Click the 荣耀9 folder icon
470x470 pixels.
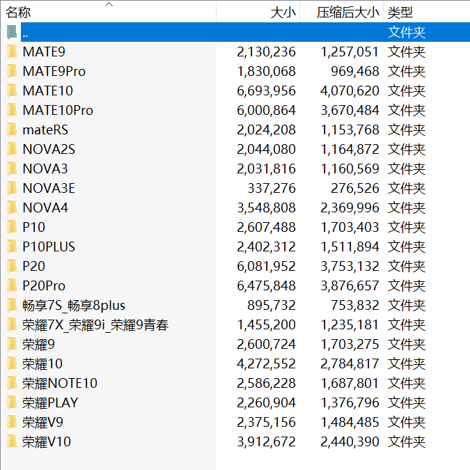pos(12,344)
